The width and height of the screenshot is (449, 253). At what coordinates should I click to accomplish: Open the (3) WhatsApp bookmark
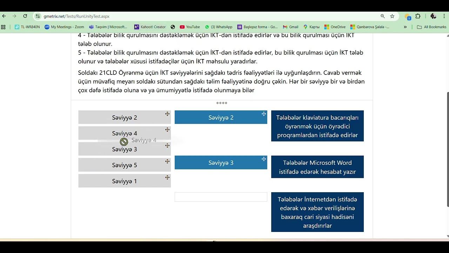point(219,27)
